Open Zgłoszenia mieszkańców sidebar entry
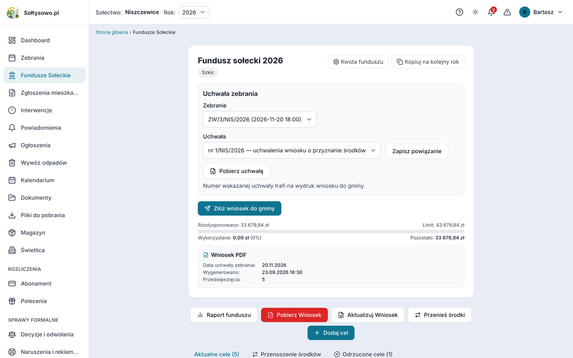The image size is (573, 358). [x=44, y=93]
